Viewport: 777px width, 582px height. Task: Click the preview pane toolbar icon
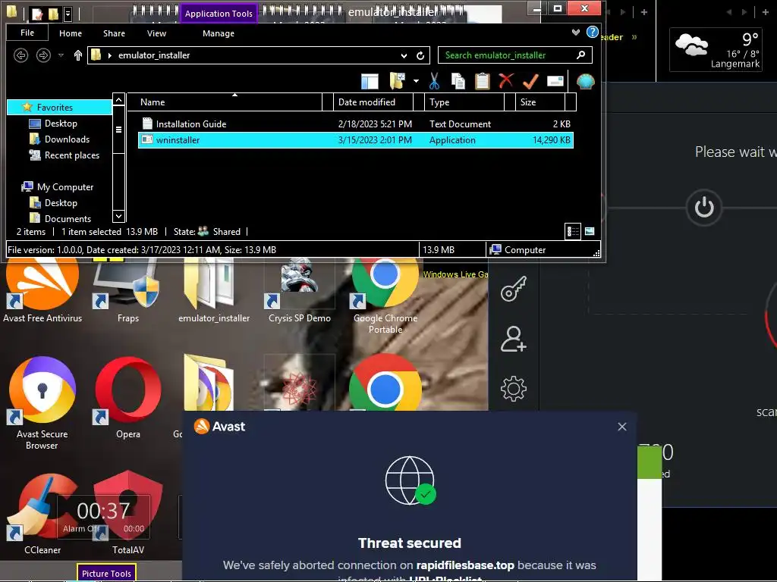(370, 80)
